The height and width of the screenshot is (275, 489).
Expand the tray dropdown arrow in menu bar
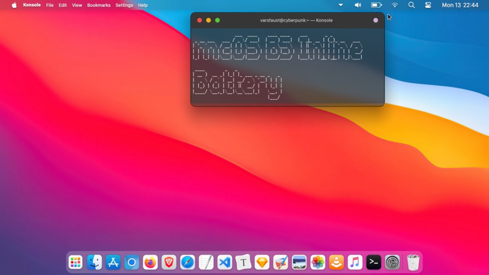point(341,5)
